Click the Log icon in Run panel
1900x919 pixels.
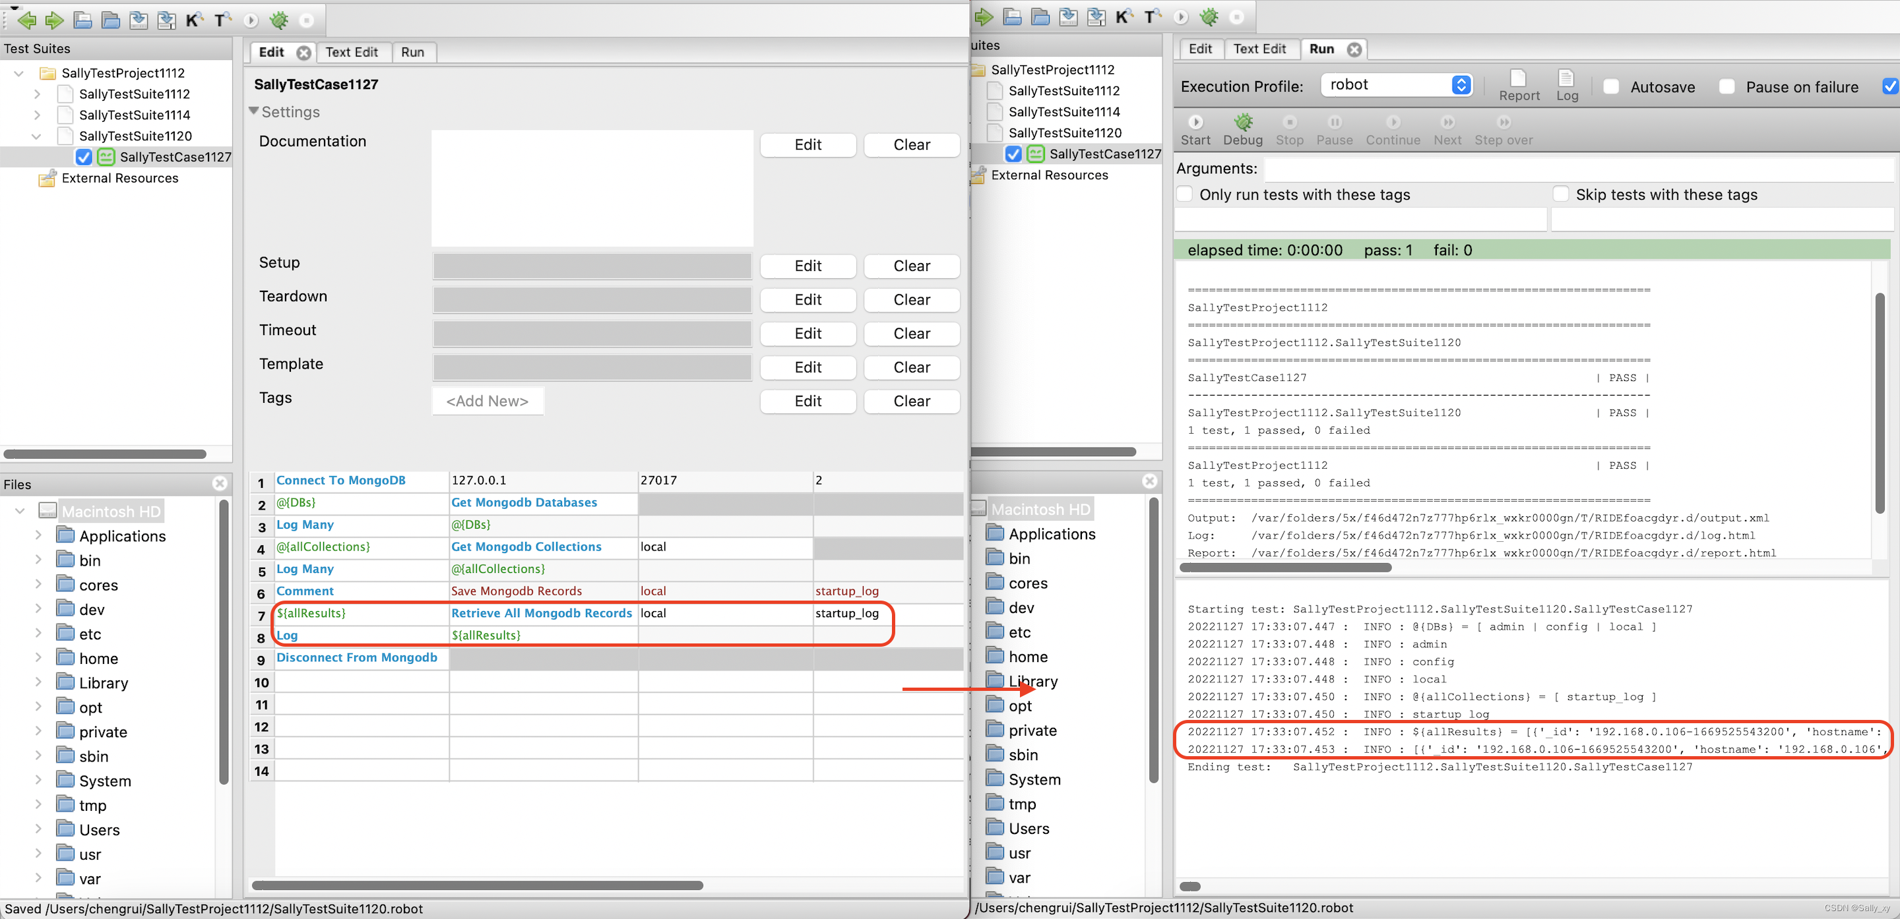pos(1567,82)
